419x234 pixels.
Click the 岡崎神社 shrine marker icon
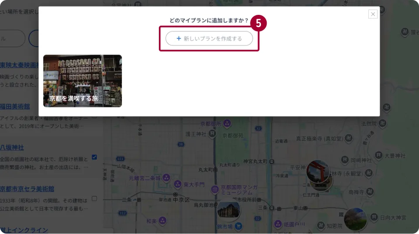pos(345,160)
